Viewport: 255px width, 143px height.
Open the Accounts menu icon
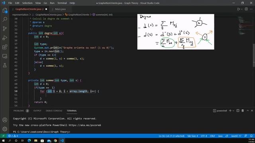tap(5, 120)
